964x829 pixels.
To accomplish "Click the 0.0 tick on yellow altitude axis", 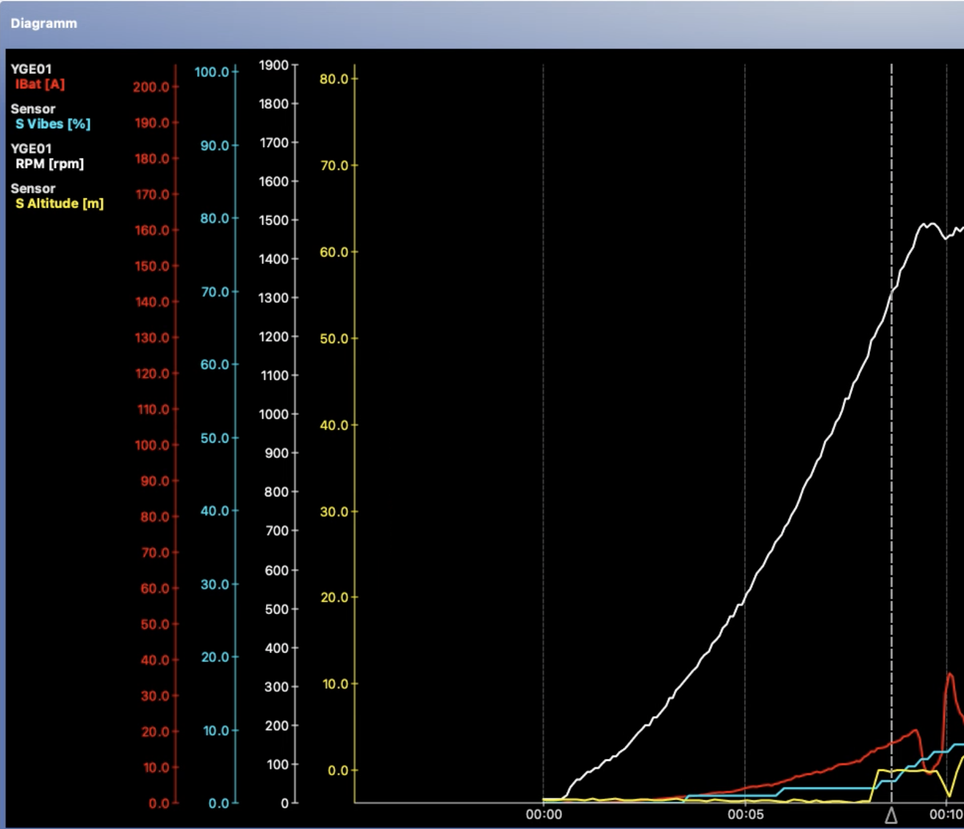I will click(x=337, y=770).
